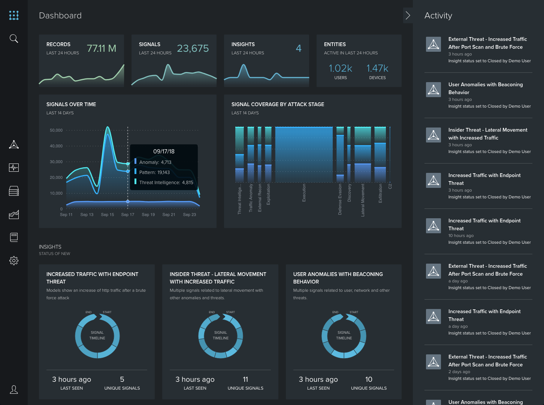Screen dimensions: 544x405
Task: Open Insider Threat - Lateral Movement insight card
Action: coord(220,332)
